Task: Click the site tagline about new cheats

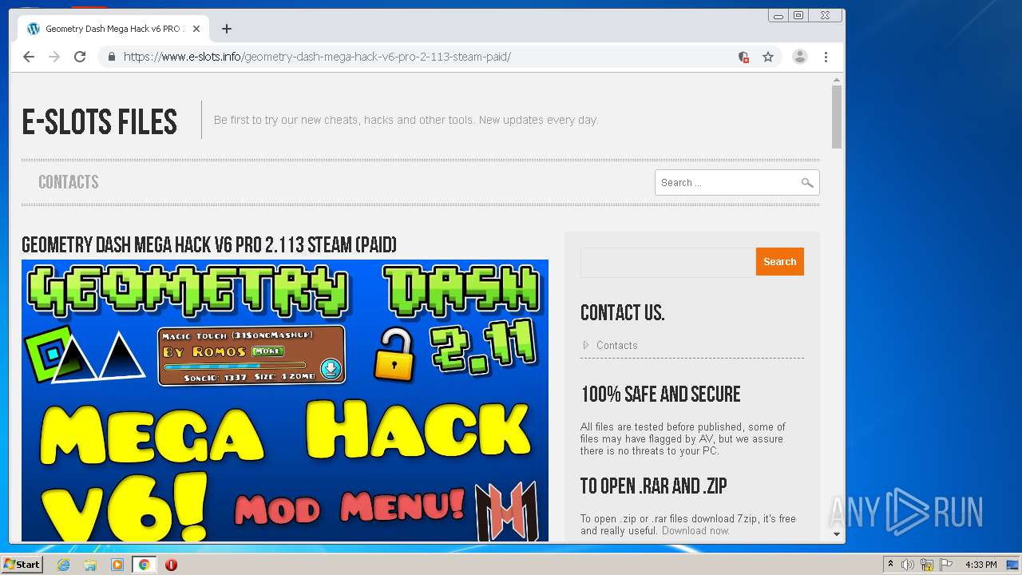Action: pos(406,120)
